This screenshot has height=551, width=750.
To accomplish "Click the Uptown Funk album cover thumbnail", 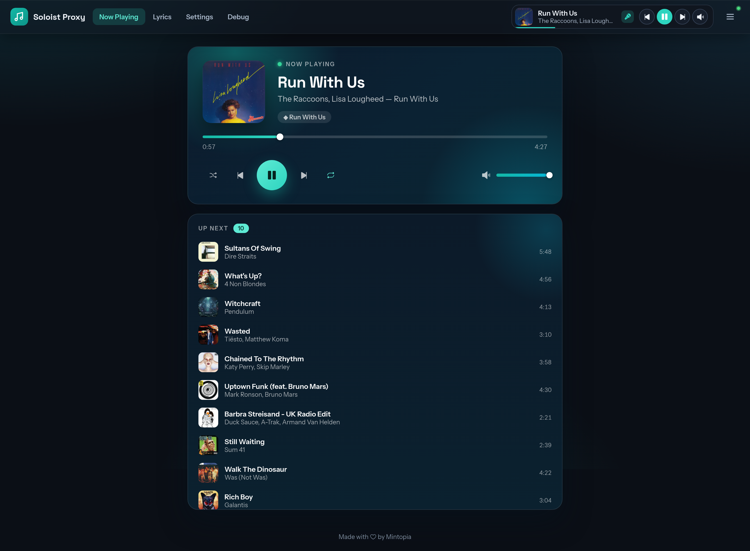I will tap(208, 390).
